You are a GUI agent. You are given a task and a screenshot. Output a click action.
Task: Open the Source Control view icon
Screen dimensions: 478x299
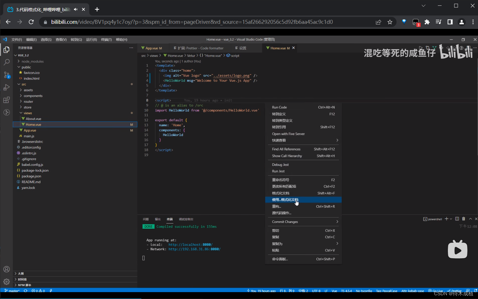tap(7, 75)
